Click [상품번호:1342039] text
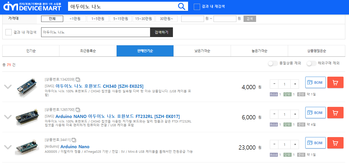 pyautogui.click(x=60, y=80)
